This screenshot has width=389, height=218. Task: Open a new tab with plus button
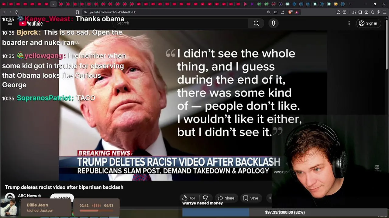coord(350,4)
